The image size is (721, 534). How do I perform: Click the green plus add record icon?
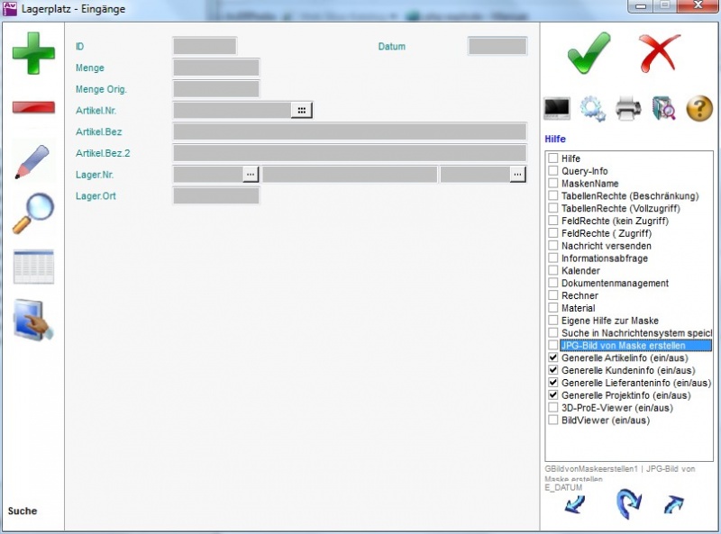click(x=33, y=53)
